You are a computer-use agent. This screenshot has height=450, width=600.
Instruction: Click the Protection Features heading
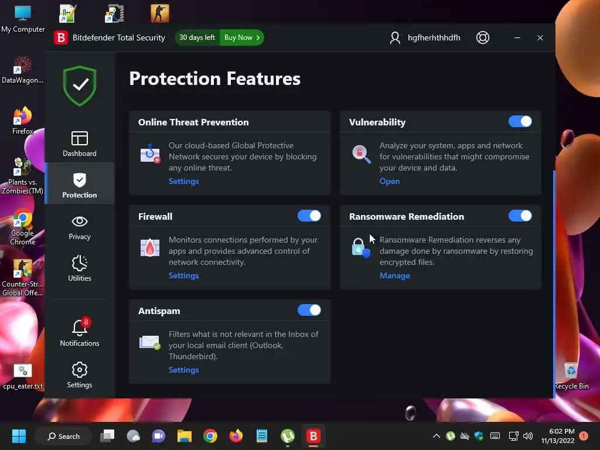click(x=214, y=79)
